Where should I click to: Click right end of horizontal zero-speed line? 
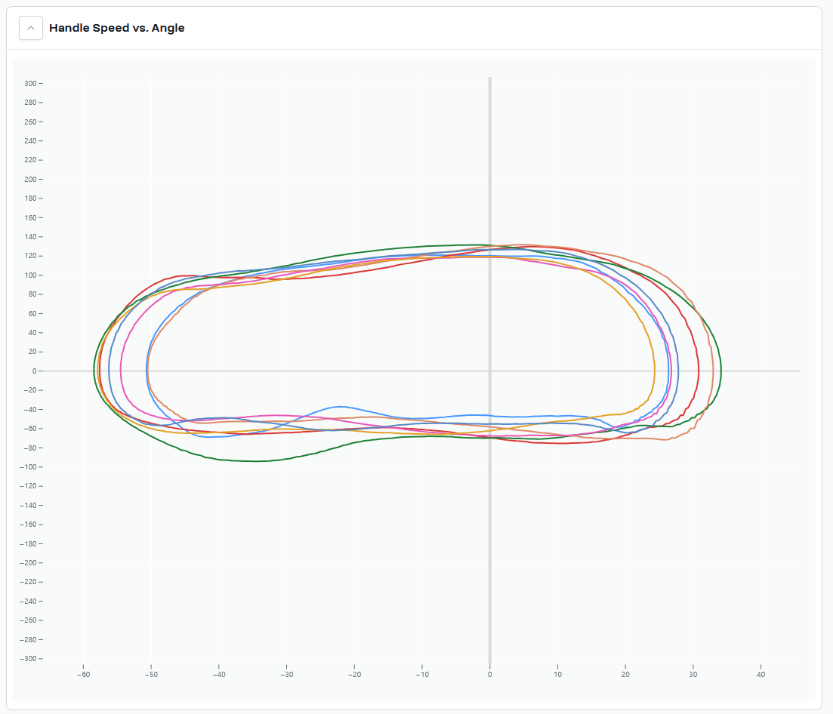798,371
